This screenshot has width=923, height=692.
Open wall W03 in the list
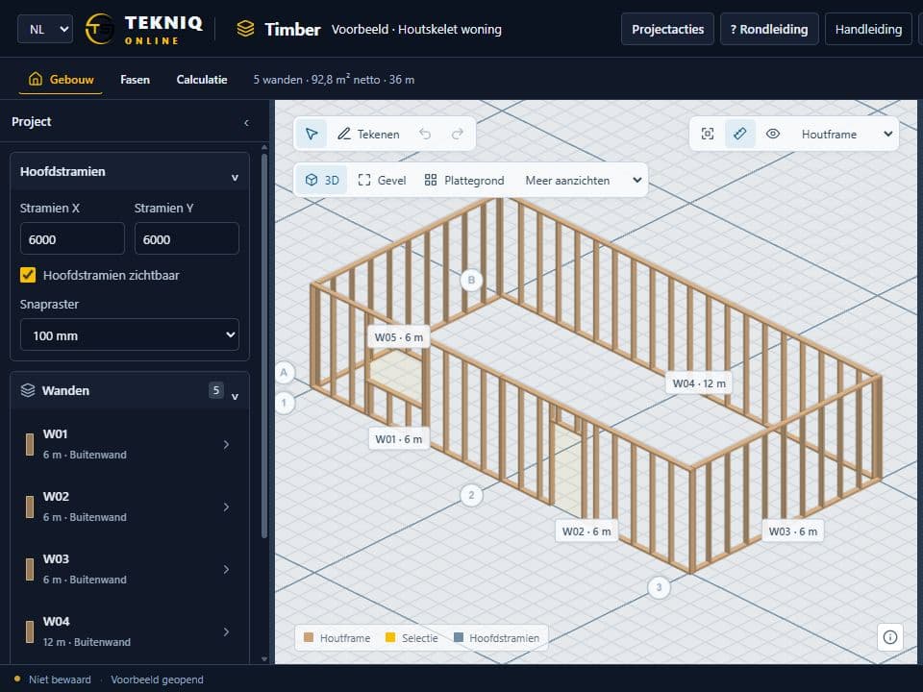pos(130,569)
